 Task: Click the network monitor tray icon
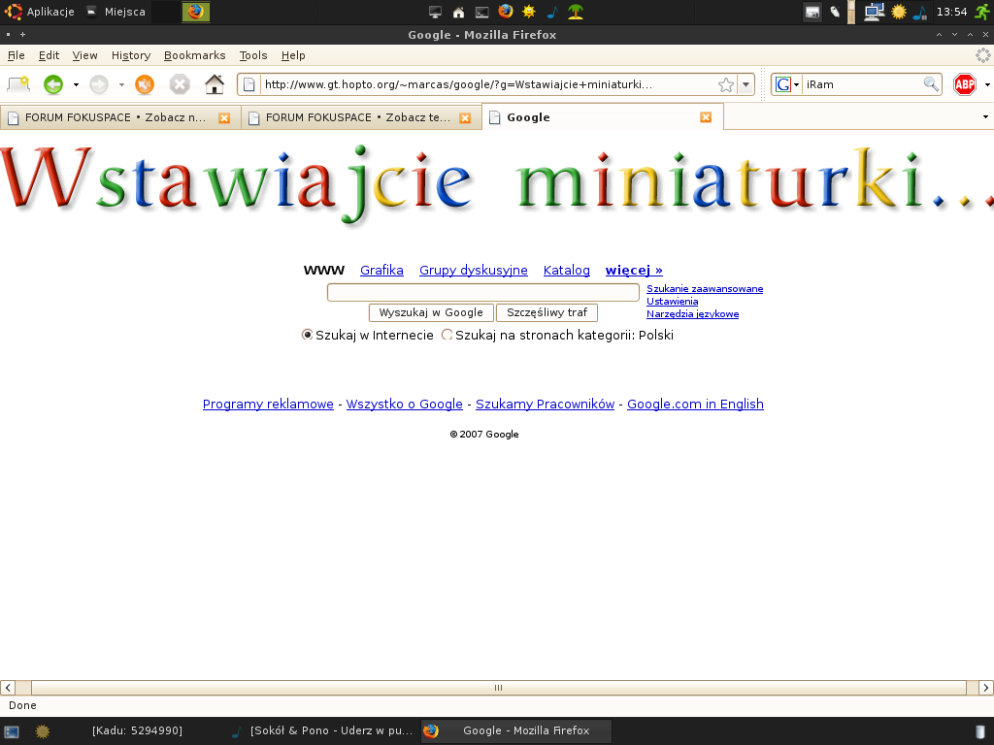[875, 12]
